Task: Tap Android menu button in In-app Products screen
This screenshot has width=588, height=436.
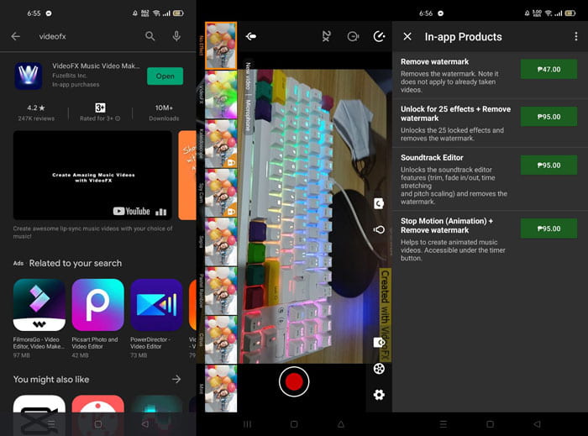Action: (444, 424)
